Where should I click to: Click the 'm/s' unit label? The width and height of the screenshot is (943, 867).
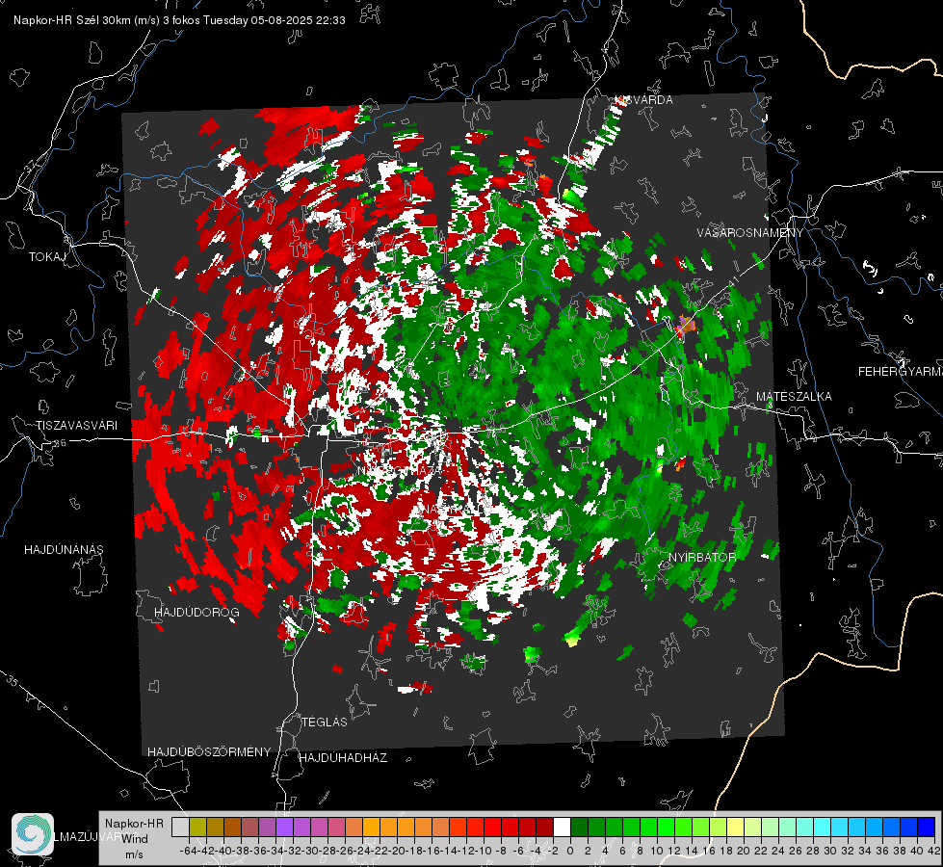tap(134, 854)
